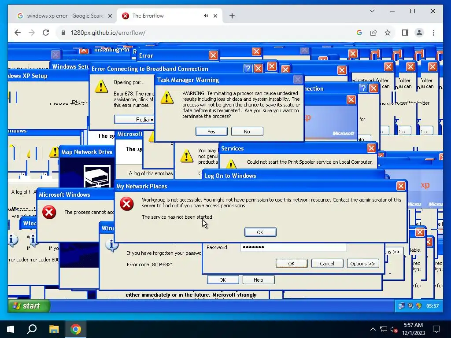Screen dimensions: 451x338
Task: Close the small Error titled window
Action: pyautogui.click(x=213, y=55)
